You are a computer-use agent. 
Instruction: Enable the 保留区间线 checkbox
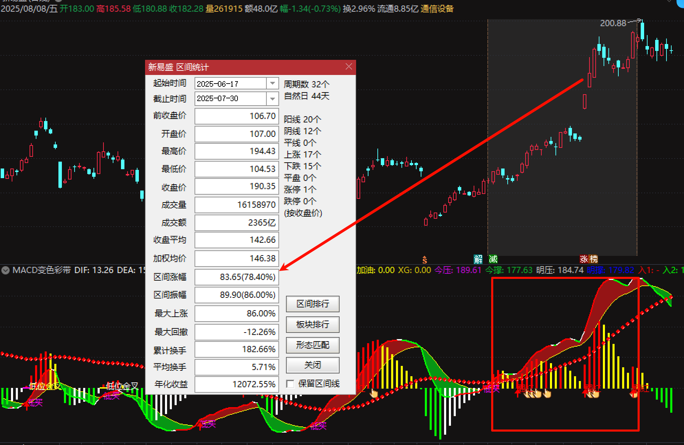click(x=290, y=384)
